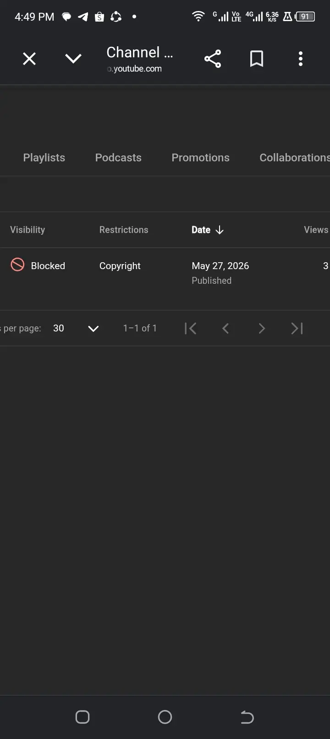This screenshot has width=330, height=739.
Task: Sort by the Visibility column header
Action: click(27, 230)
